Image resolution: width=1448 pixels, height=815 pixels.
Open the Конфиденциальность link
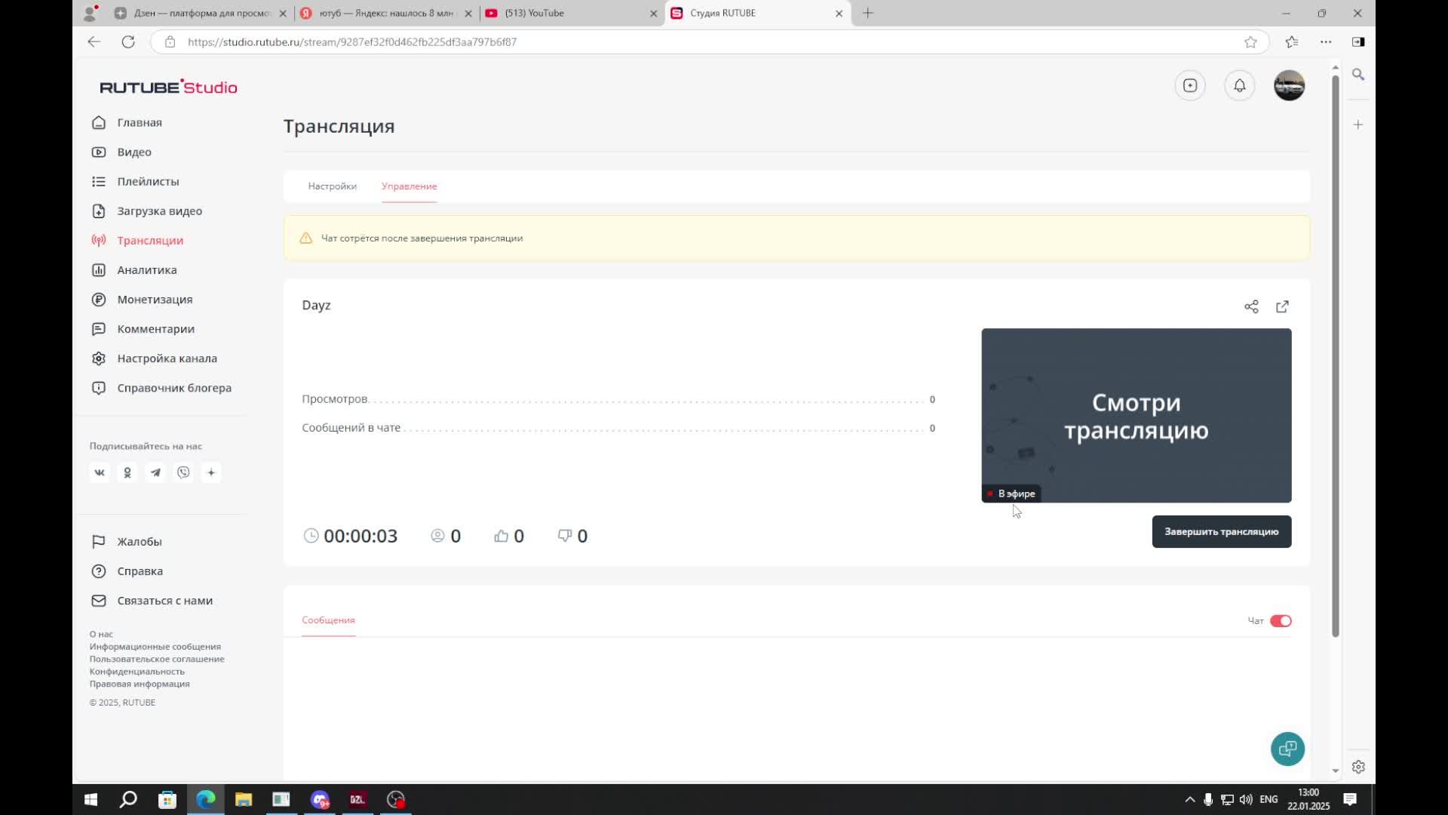click(x=137, y=672)
